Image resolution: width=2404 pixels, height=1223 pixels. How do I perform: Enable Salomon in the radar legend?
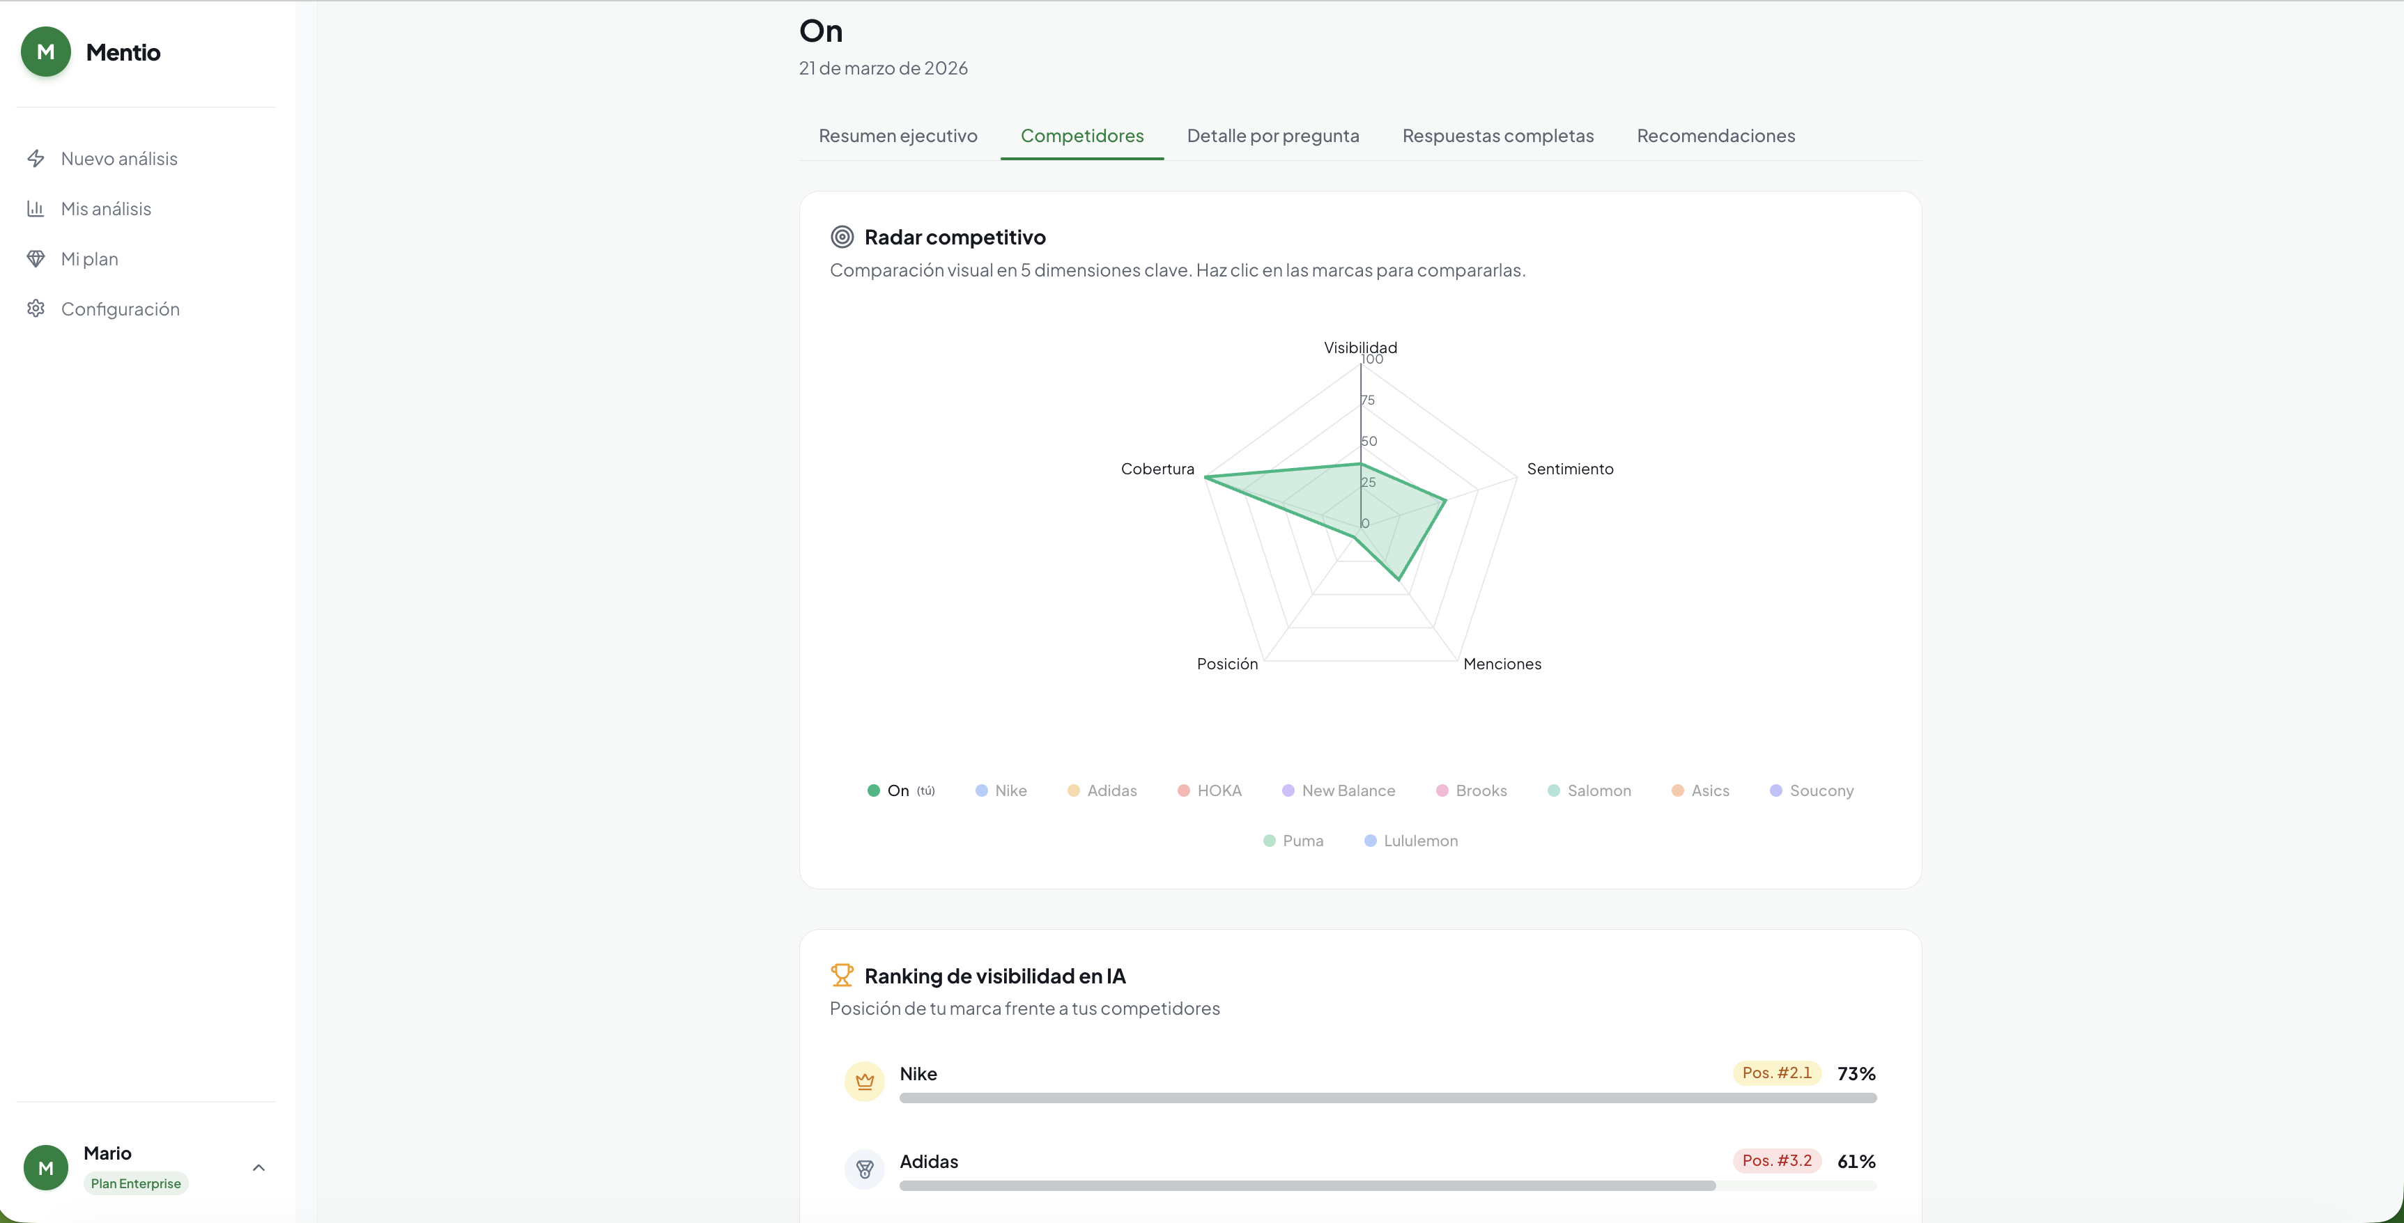tap(1589, 791)
